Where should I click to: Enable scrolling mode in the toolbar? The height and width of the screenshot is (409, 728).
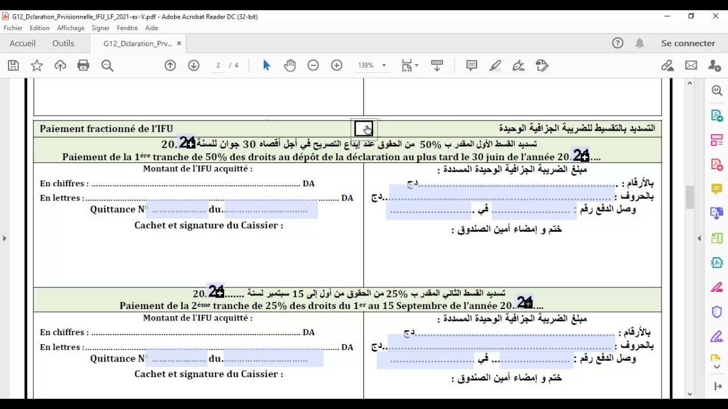[x=437, y=65]
